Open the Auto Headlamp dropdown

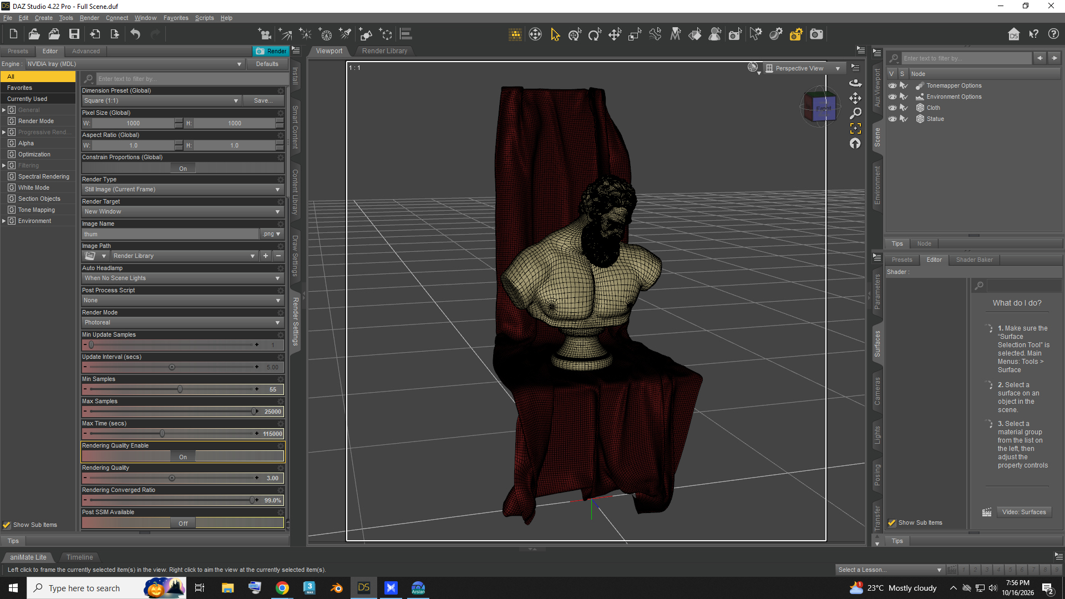click(x=183, y=278)
